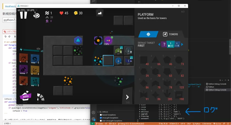231x125 pixels.
Task: Open the next panel with TAB arrow
Action: [x=127, y=97]
